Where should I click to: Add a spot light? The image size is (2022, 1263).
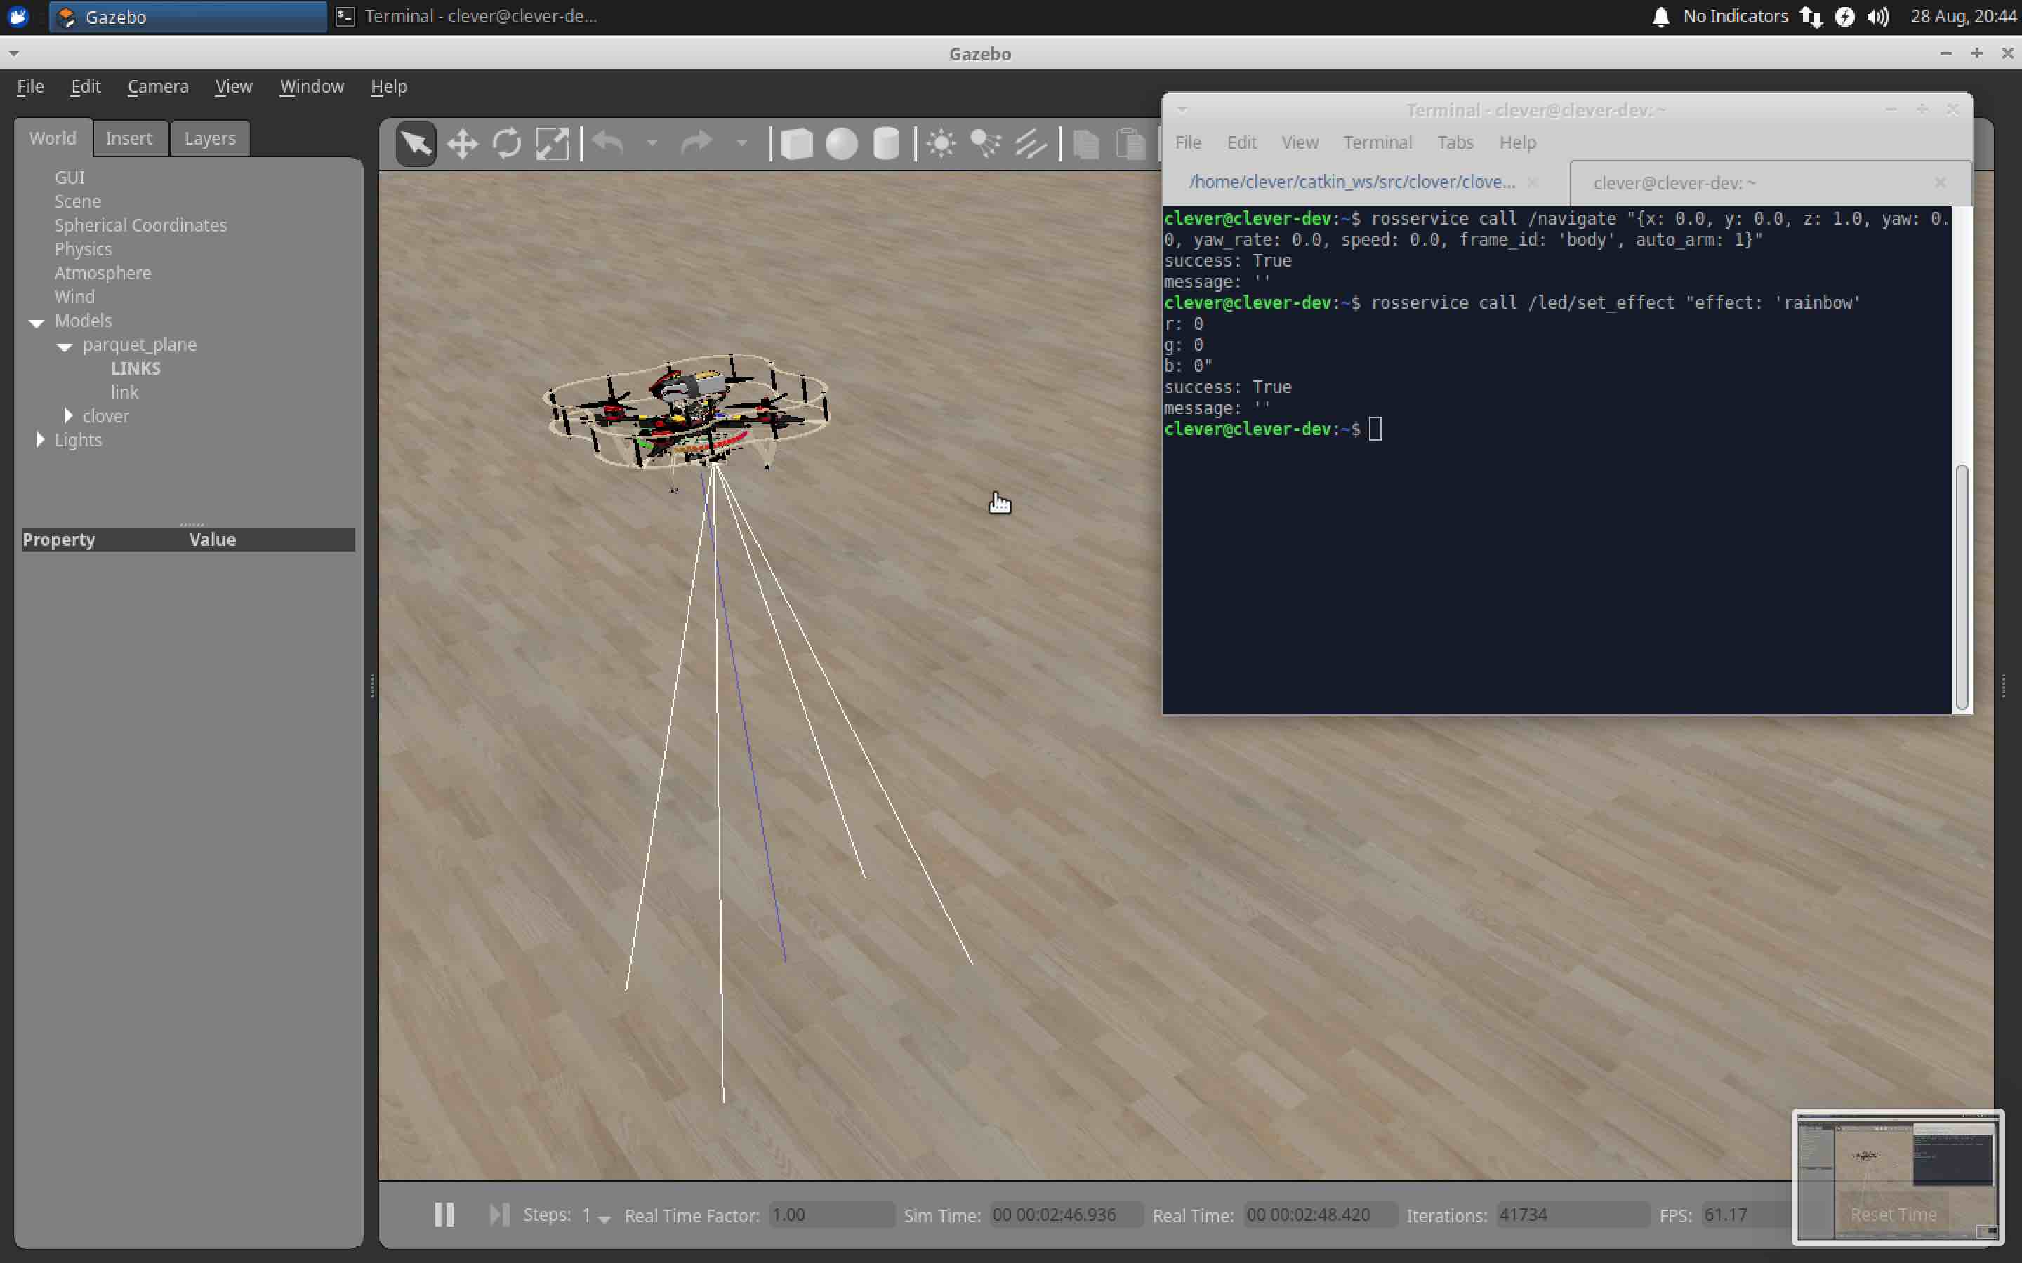click(x=986, y=144)
